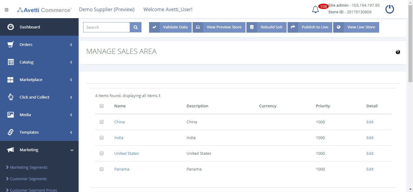The width and height of the screenshot is (413, 192).
Task: Toggle the select-all checkbox in table header
Action: click(102, 106)
